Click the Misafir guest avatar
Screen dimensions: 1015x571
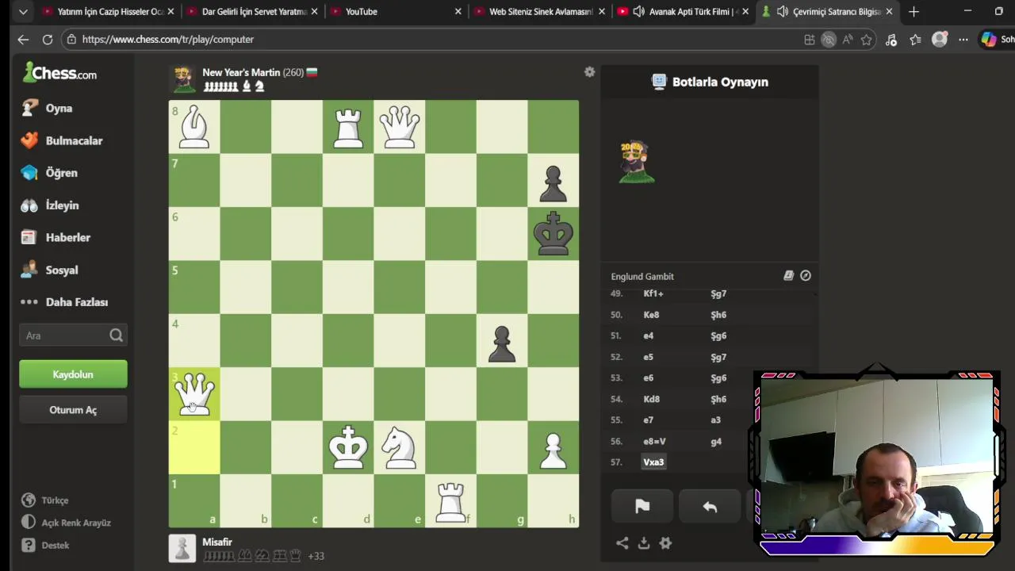click(182, 549)
